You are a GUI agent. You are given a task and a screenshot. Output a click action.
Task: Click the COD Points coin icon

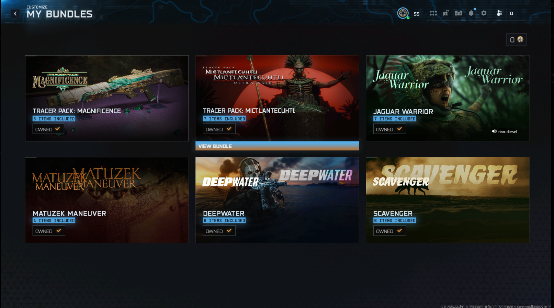pyautogui.click(x=520, y=39)
